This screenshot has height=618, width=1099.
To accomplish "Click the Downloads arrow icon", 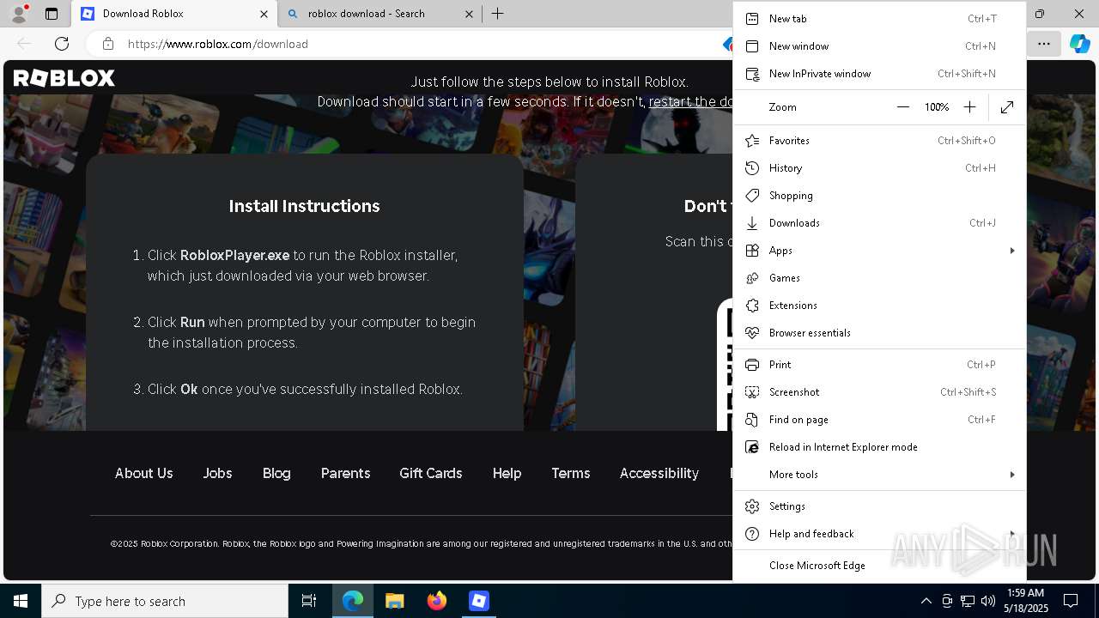I will tap(752, 223).
